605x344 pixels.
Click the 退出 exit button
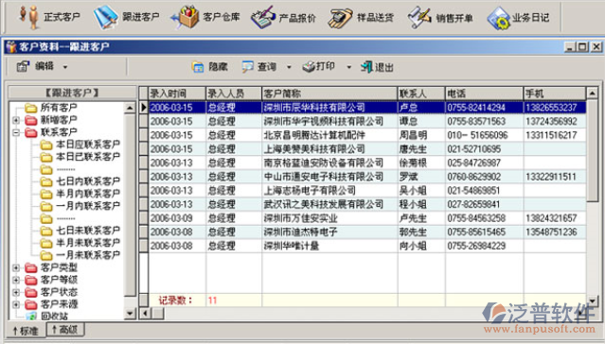[x=377, y=67]
